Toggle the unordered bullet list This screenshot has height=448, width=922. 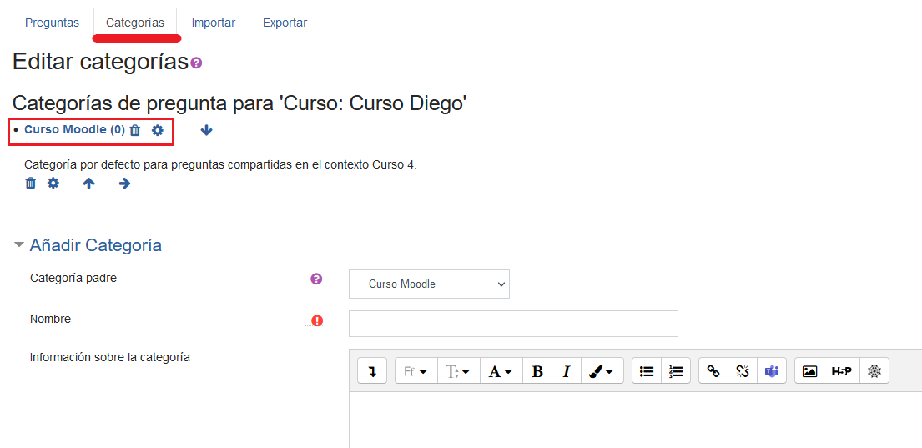click(647, 371)
